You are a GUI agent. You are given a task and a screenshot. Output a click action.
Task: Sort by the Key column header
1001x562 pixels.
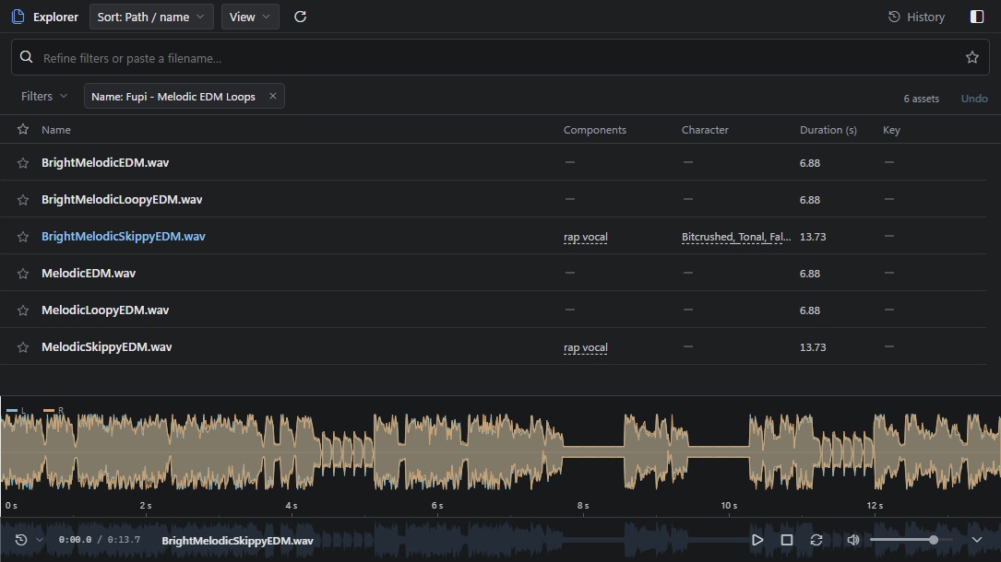pyautogui.click(x=891, y=130)
